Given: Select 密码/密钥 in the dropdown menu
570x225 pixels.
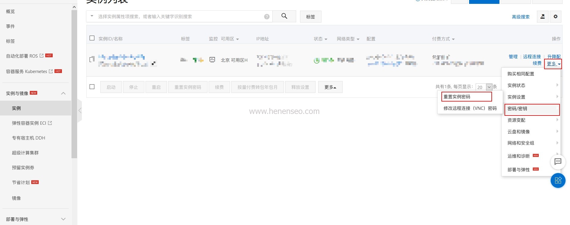Looking at the screenshot, I should (x=532, y=109).
